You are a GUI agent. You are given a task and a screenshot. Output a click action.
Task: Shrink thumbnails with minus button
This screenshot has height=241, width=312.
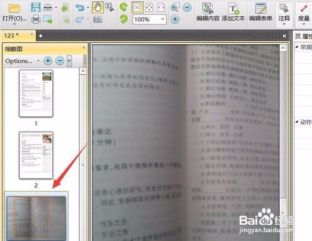[60, 60]
